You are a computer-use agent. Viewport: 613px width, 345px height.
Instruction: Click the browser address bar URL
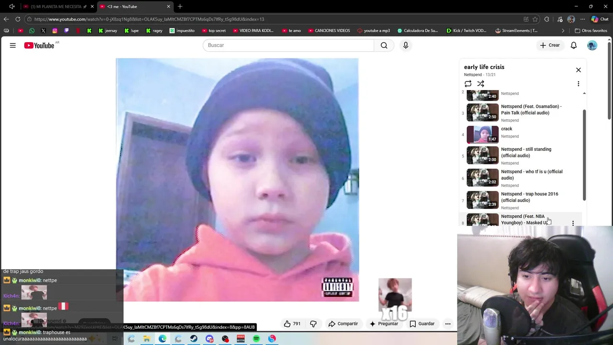[x=149, y=19]
